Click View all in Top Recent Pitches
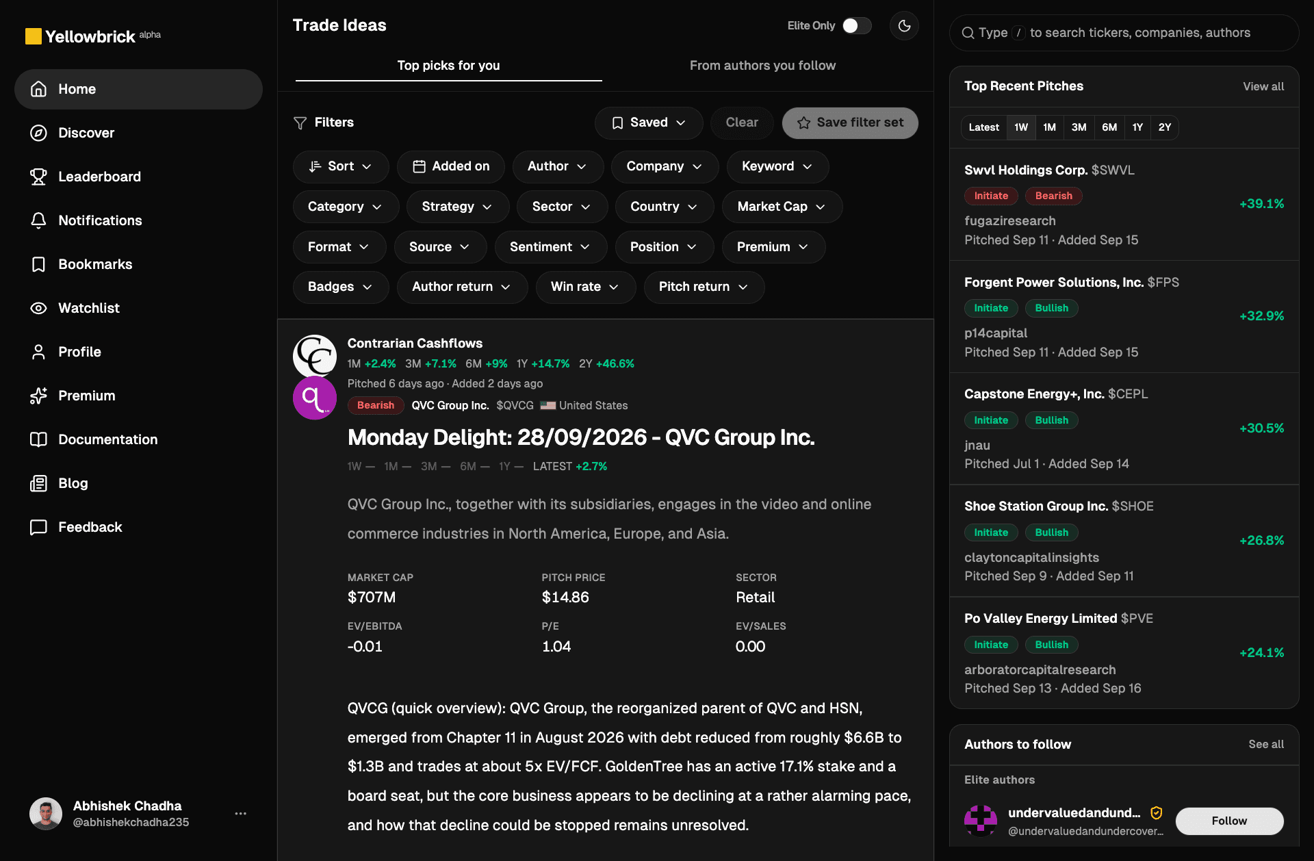 pyautogui.click(x=1263, y=86)
